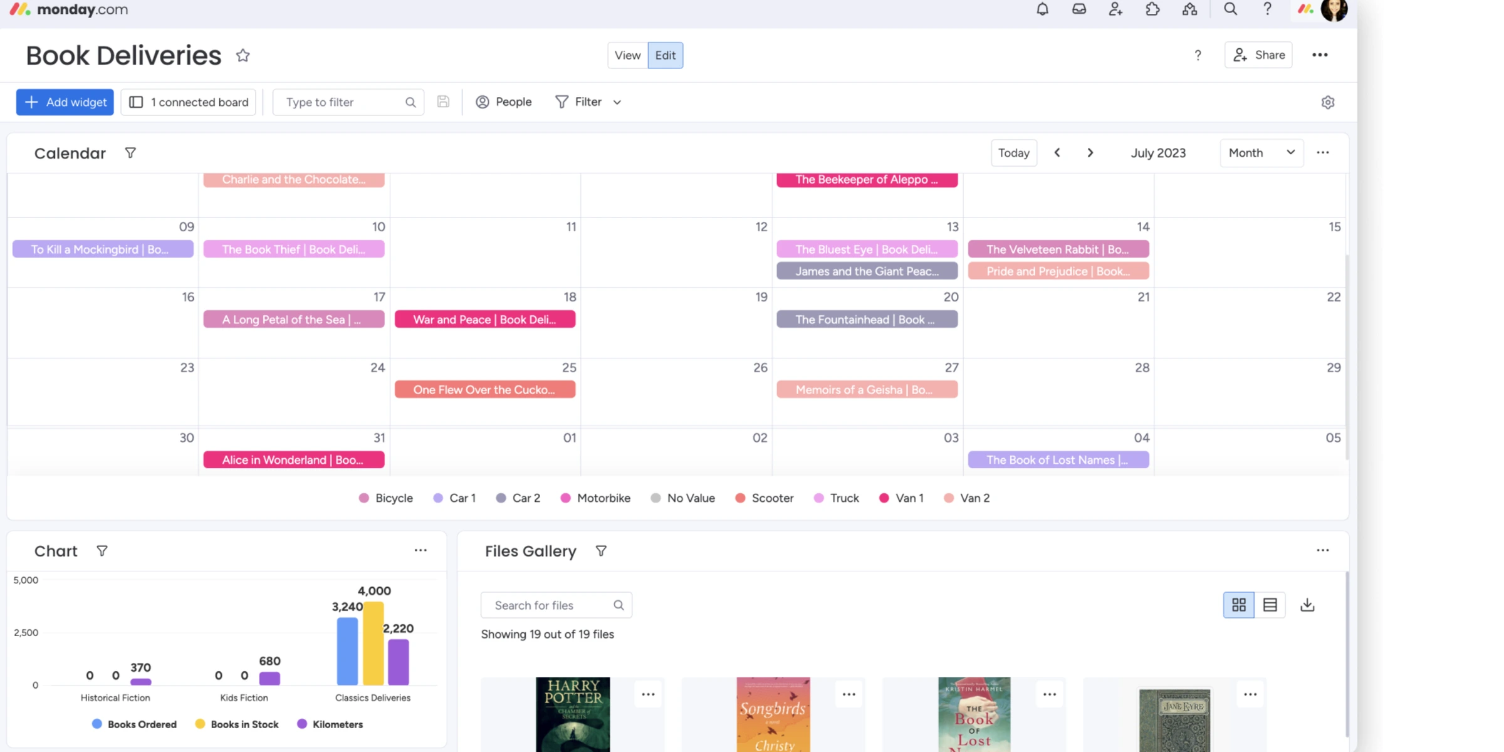Open the notifications bell icon
1504x752 pixels.
(x=1042, y=9)
